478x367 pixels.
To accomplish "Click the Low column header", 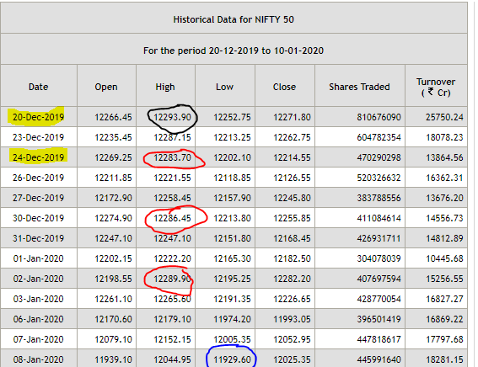I will (225, 87).
